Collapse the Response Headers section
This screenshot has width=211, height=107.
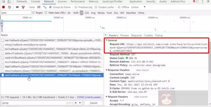[106, 70]
